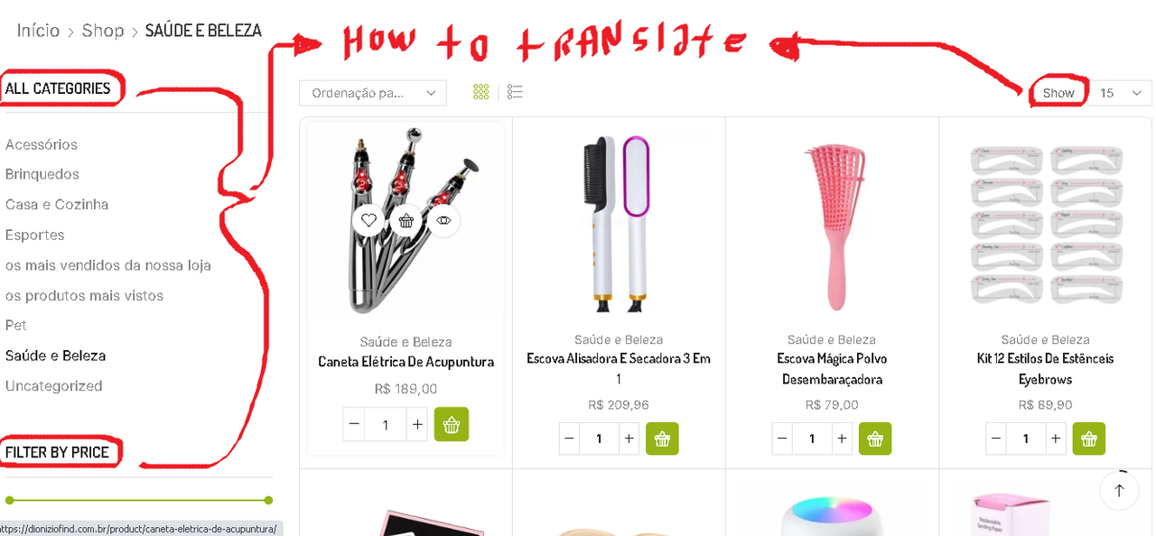The width and height of the screenshot is (1156, 536).
Task: Switch to list view layout
Action: (515, 92)
